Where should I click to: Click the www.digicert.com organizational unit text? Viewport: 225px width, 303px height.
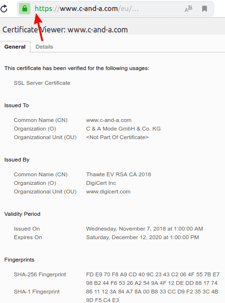[x=108, y=192]
